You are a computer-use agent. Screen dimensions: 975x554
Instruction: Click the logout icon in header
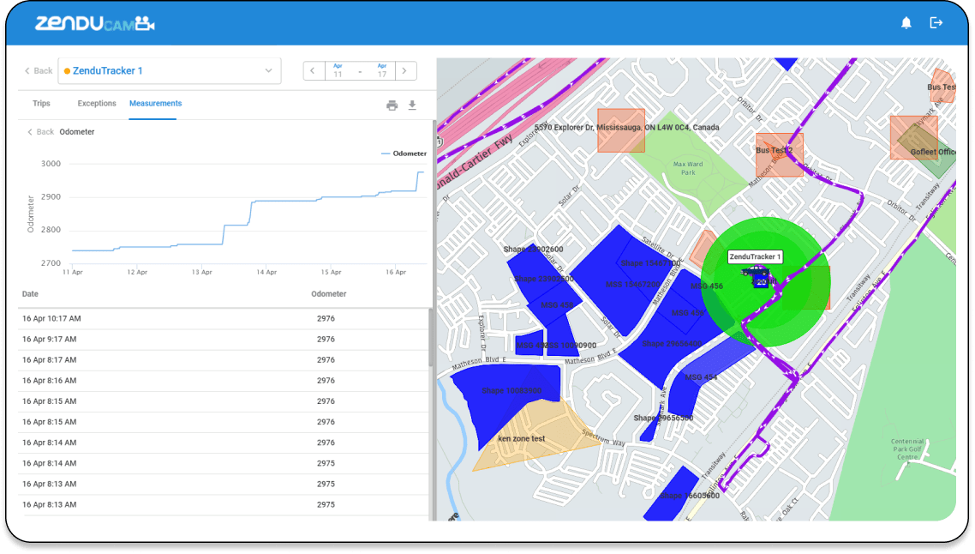[x=936, y=23]
